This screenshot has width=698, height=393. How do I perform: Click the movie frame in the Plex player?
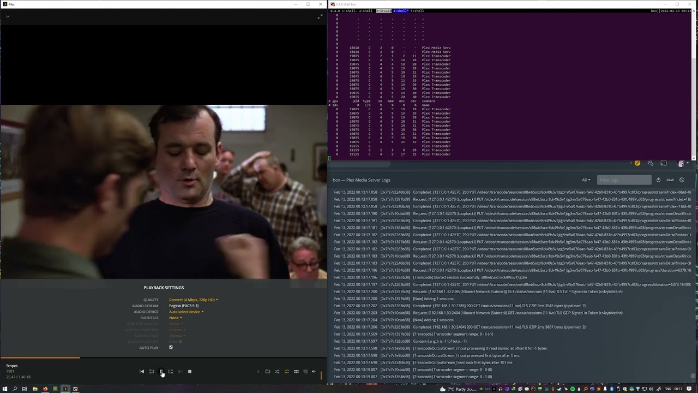164,191
